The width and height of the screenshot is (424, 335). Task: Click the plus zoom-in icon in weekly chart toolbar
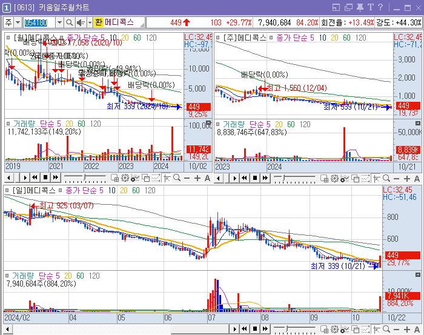406,179
